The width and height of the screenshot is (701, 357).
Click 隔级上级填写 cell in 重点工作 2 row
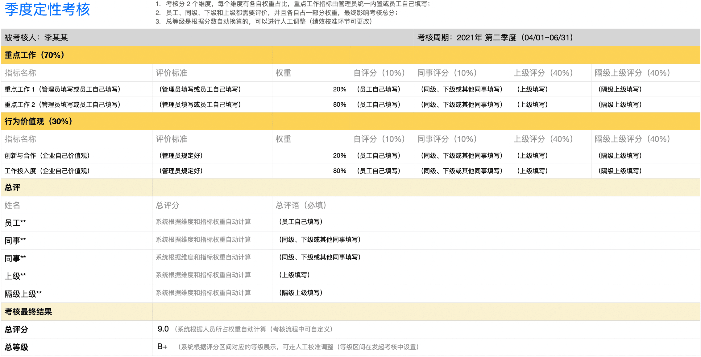tap(646, 105)
